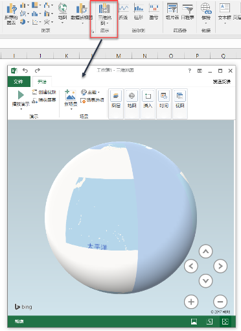Screen dimensions: 241x331
Task: Redo in the 3D Maps window
Action: click(x=38, y=70)
